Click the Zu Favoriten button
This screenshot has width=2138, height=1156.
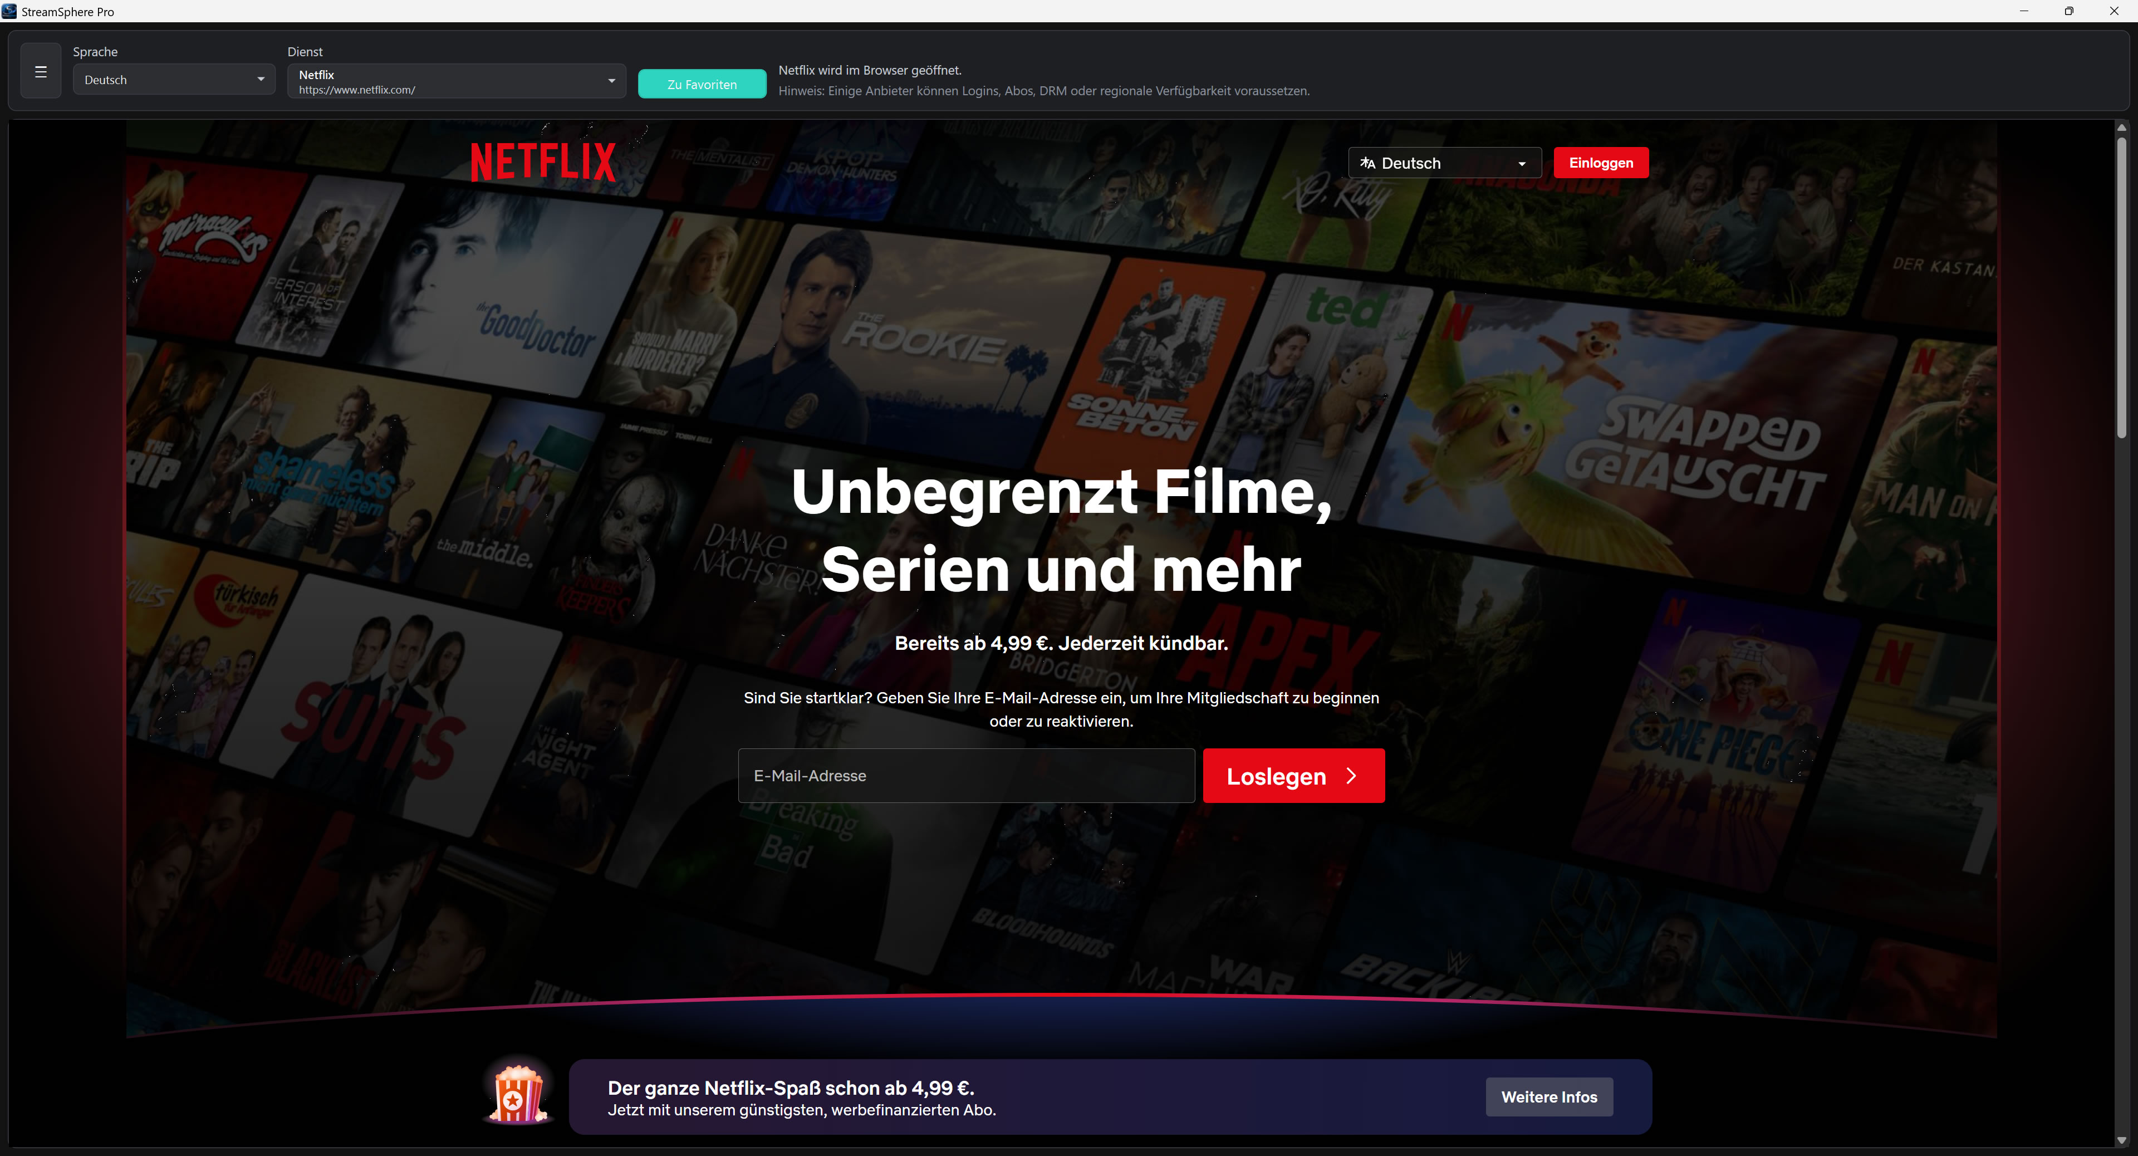[x=702, y=84]
